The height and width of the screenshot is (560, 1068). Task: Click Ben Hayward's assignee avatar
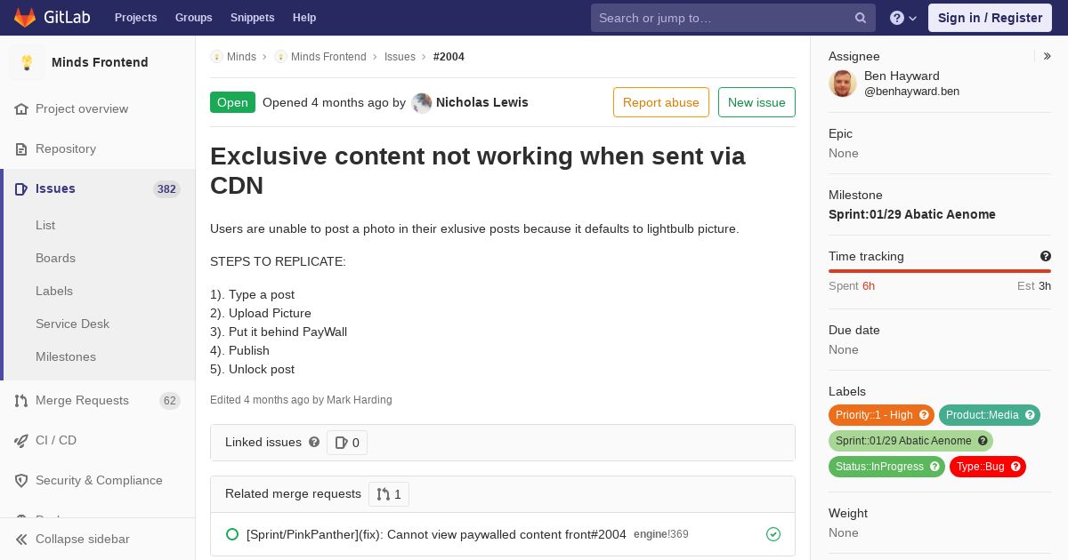(843, 84)
